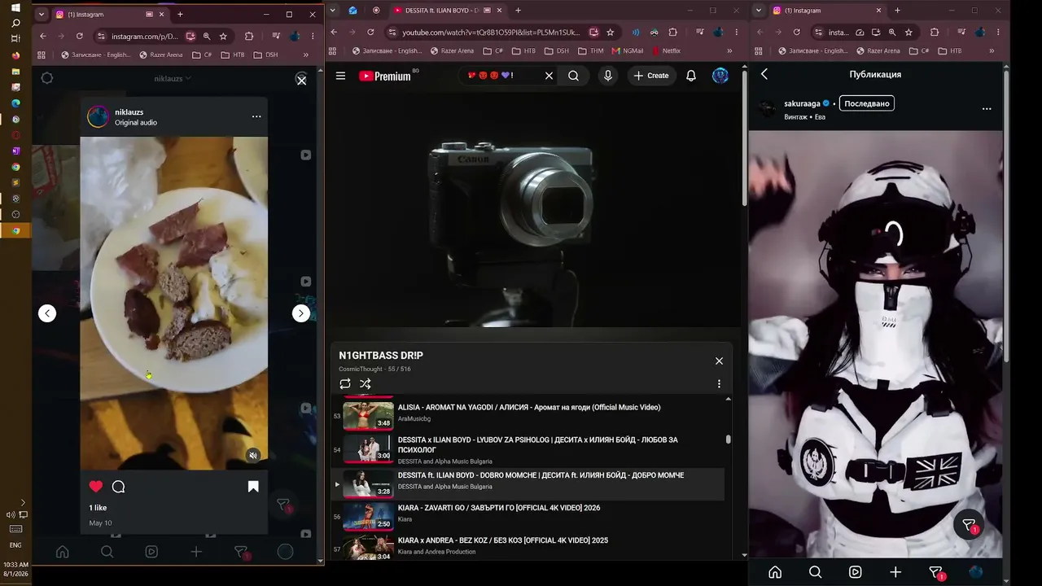Open the tab search dropdown in the left Instagram window

42,15
